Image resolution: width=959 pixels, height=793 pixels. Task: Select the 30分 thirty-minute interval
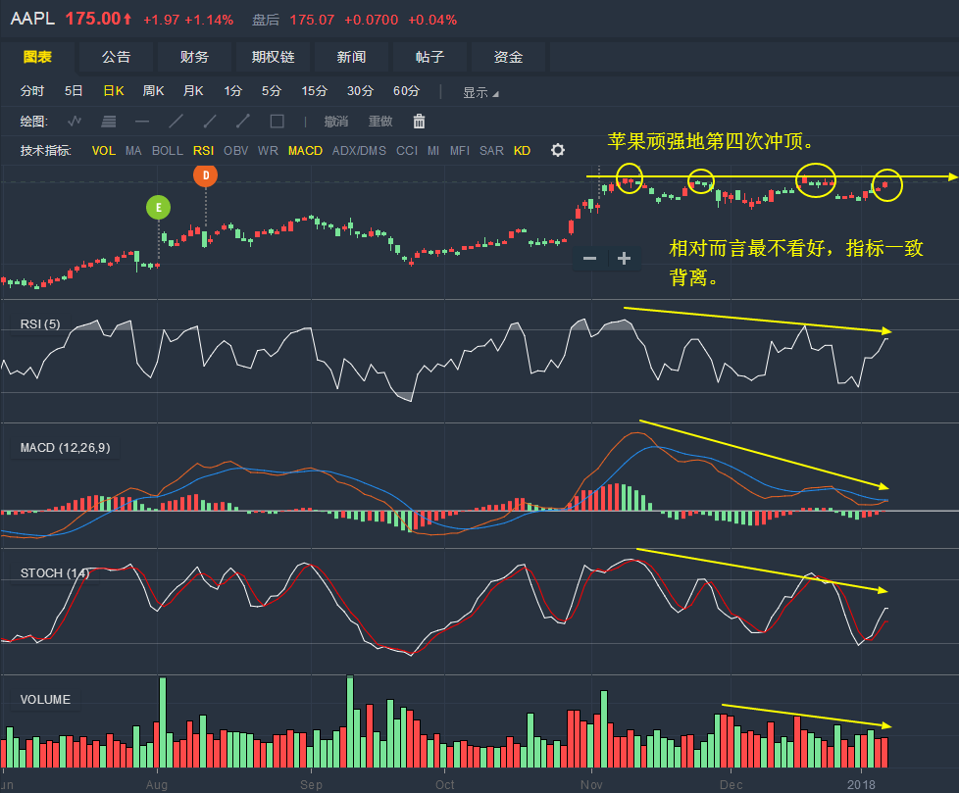(x=360, y=91)
